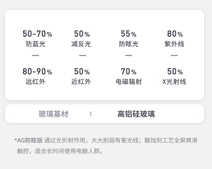Click the 50% value above 近红外
Screen dimensions: 212x169
click(x=82, y=72)
